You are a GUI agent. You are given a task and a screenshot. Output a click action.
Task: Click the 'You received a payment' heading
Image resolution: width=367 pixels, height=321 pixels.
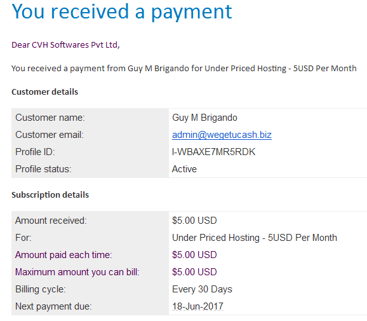[x=122, y=11]
